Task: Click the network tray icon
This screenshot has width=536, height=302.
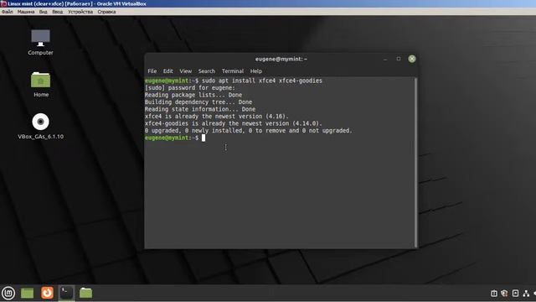Action: click(x=526, y=294)
